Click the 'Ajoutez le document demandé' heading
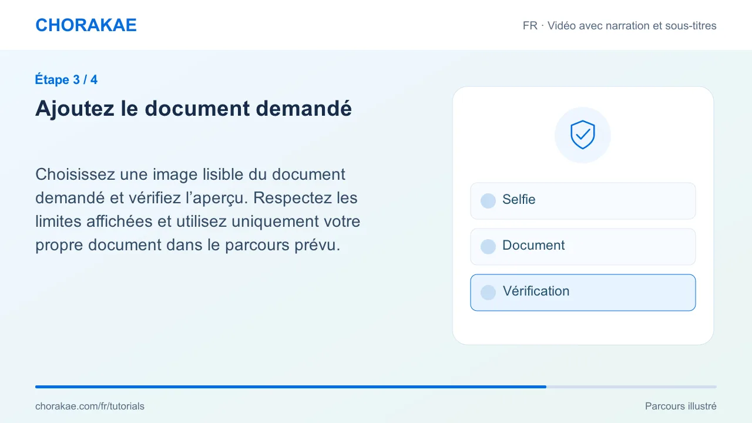Screen dimensions: 752x423 click(193, 109)
